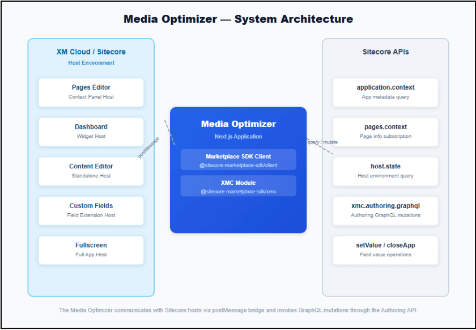Screen dimensions: 476x330
Task: Click 'Host environment query' text
Action: [x=385, y=176]
